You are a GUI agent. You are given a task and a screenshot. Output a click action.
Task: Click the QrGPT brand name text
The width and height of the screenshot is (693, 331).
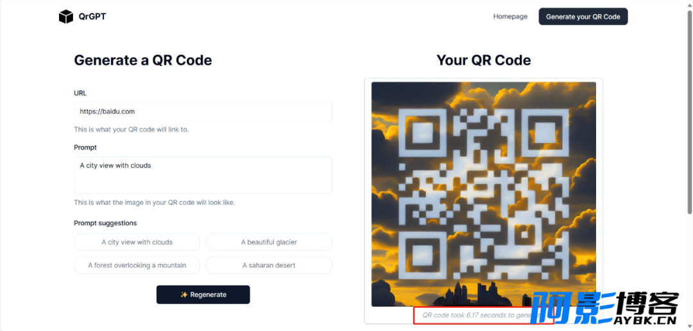(92, 17)
